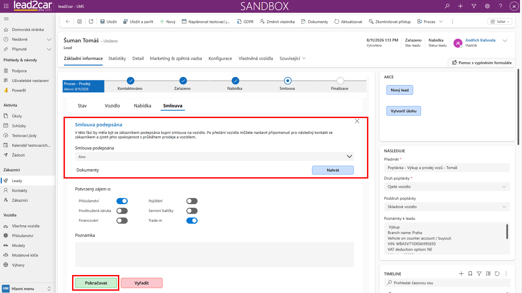Image resolution: width=522 pixels, height=293 pixels.
Task: Toggle the Pojištění switch
Action: click(192, 201)
